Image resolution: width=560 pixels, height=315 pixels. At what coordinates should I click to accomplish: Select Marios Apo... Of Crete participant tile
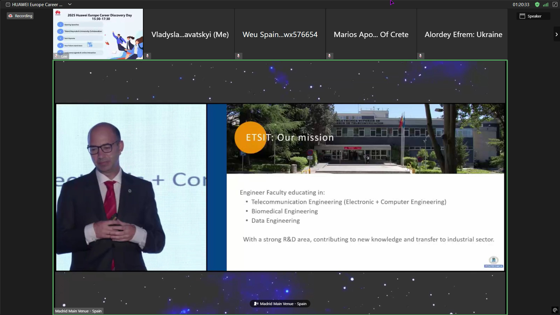[x=371, y=34]
